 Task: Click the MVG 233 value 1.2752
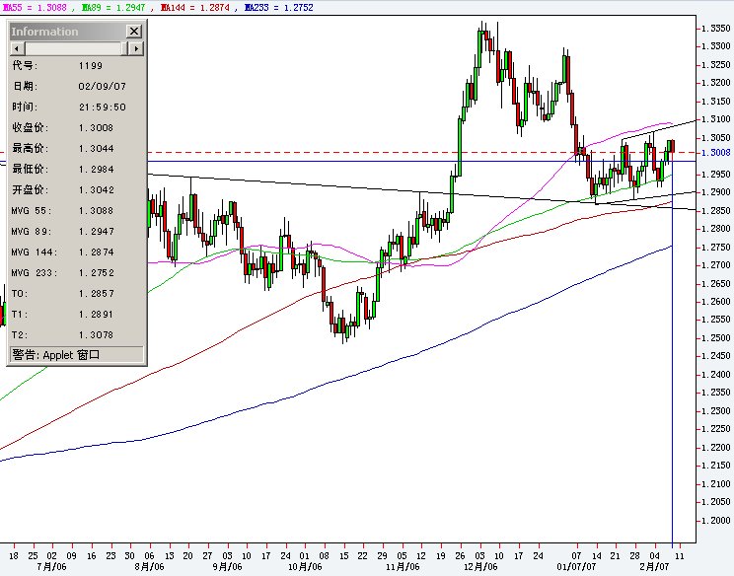[x=97, y=273]
